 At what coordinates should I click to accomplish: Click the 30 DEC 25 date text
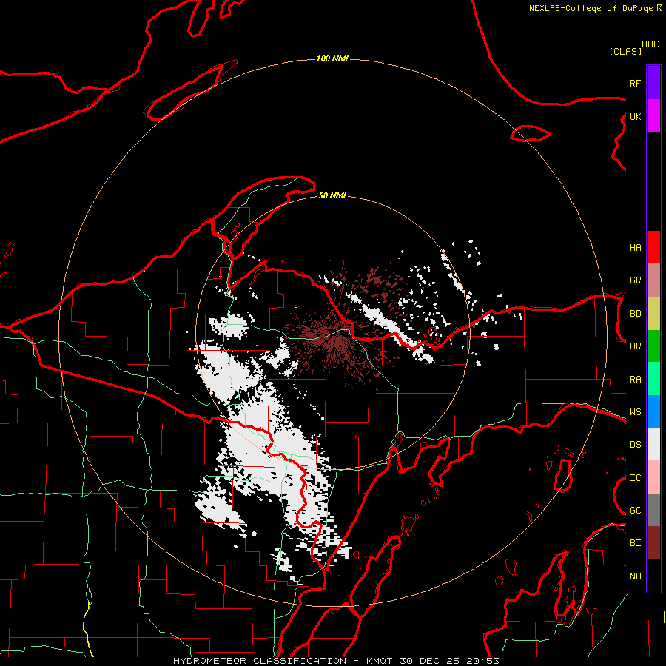431,661
